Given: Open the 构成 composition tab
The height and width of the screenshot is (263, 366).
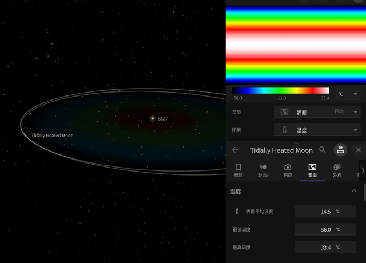Looking at the screenshot, I should pos(288,170).
